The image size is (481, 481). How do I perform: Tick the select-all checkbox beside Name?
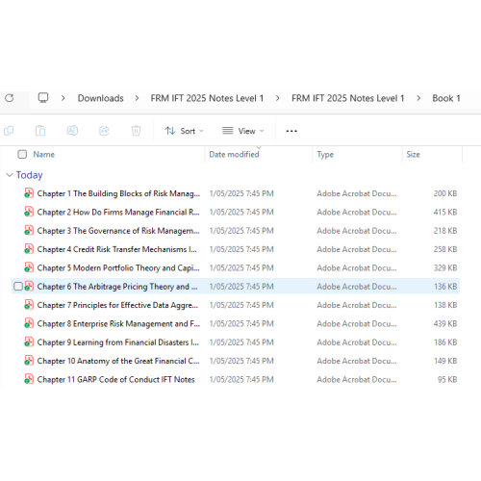(x=22, y=154)
